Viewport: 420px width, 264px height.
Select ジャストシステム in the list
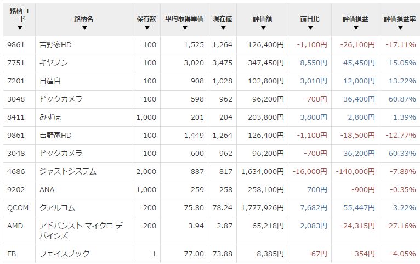(x=68, y=172)
